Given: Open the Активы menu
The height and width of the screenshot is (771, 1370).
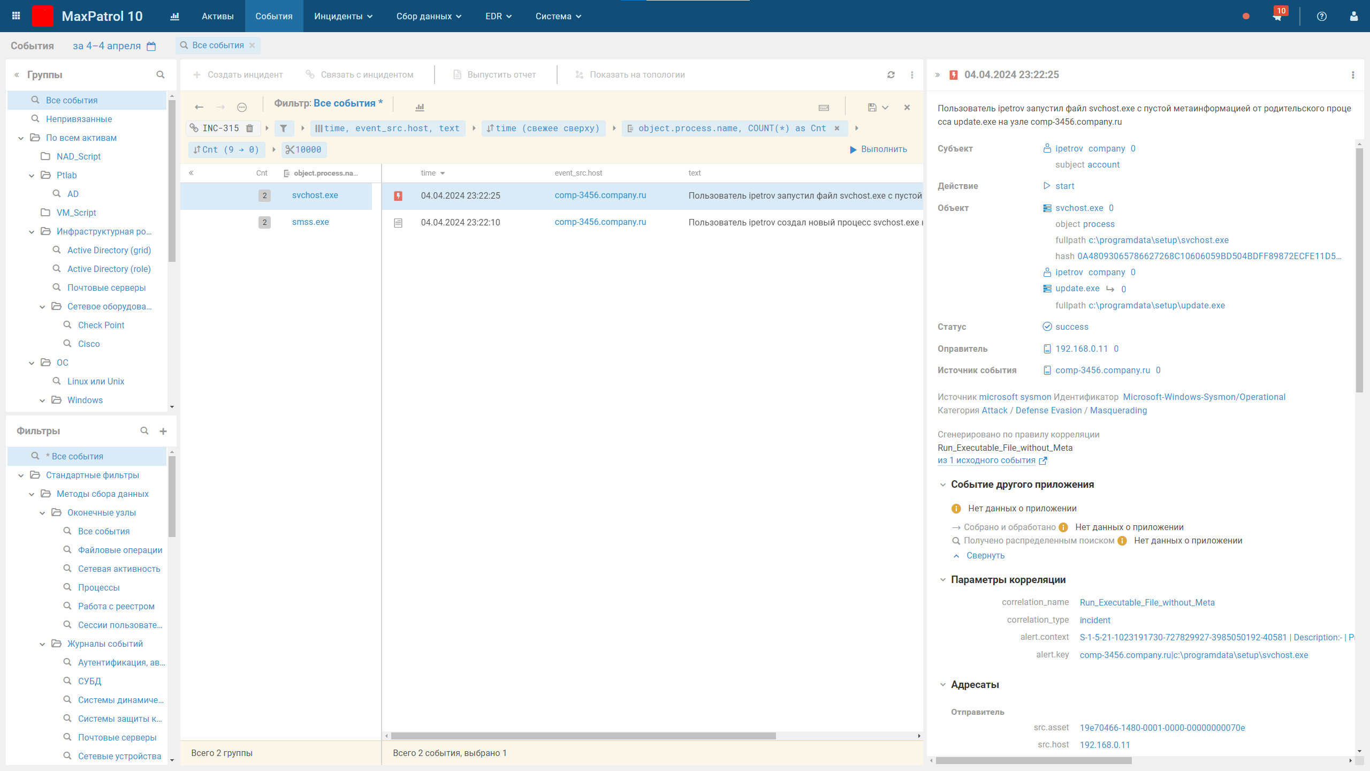Looking at the screenshot, I should point(218,16).
